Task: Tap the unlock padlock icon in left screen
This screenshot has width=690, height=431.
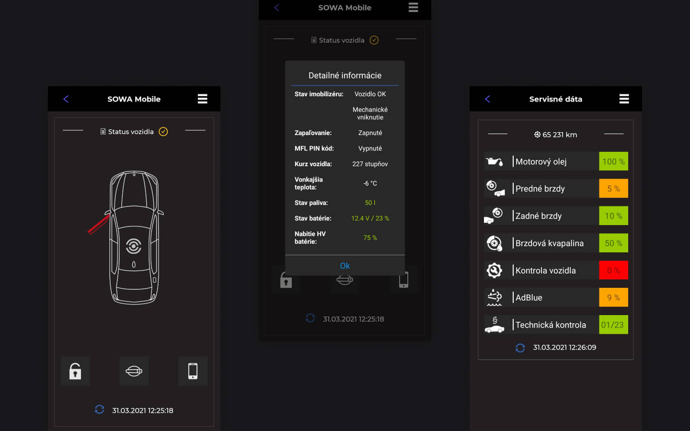Action: coord(75,371)
